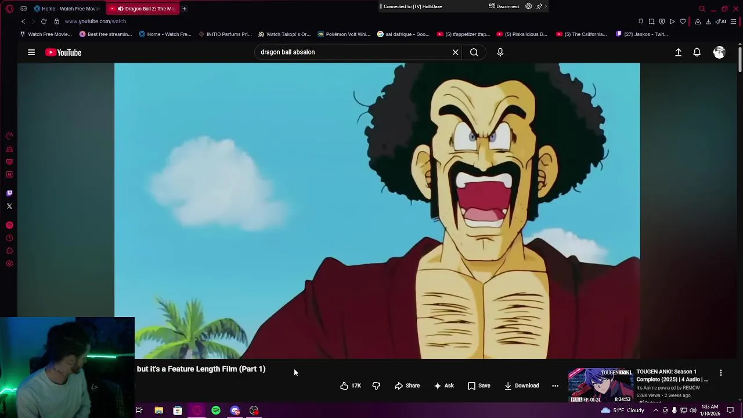Open the Watch Free Movie bookmark

46,34
